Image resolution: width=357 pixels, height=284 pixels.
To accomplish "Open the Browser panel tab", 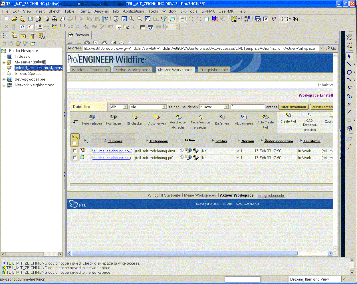I will tap(79, 35).
